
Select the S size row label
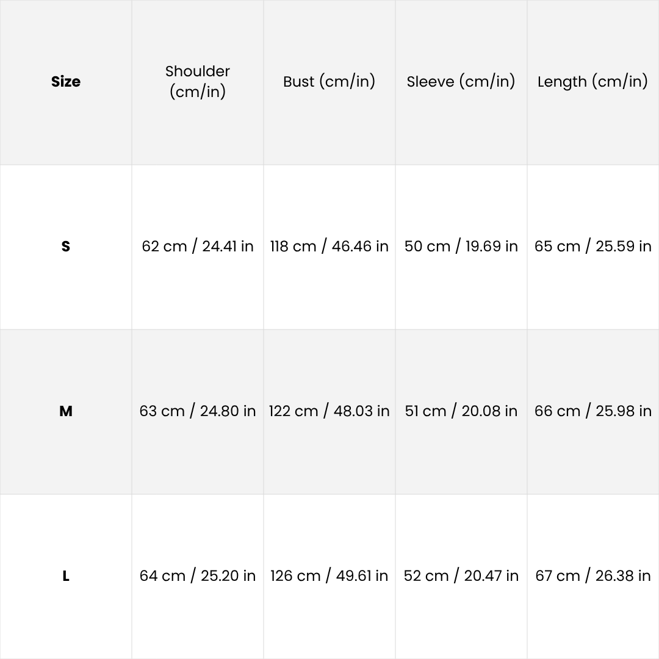(66, 247)
